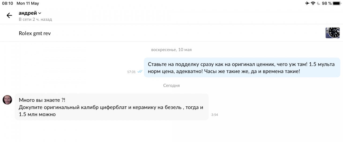Click the 17:31 message timestamp
The image size is (343, 142).
point(131,72)
